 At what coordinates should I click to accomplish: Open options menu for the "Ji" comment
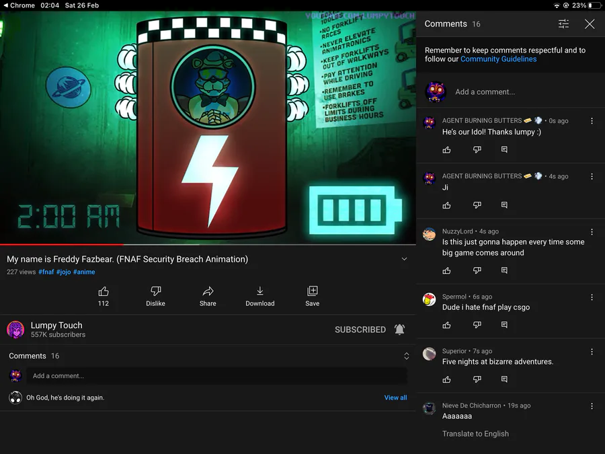click(592, 176)
